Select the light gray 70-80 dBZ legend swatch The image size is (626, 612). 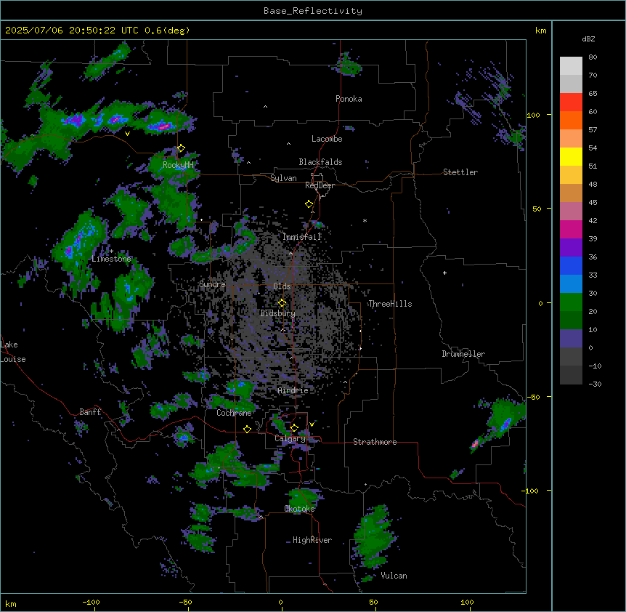(x=571, y=66)
